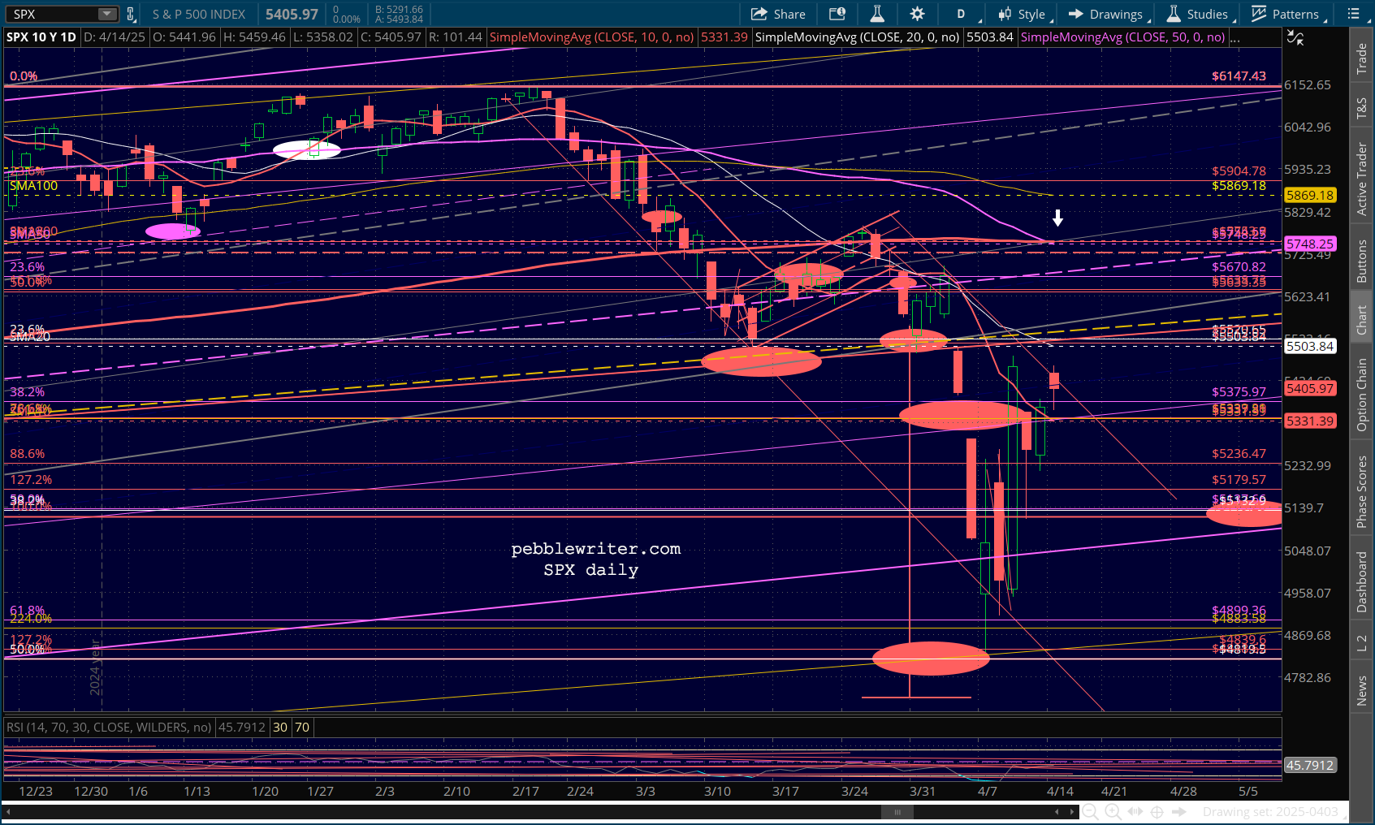Zoom out the chart with magnifier
Screen dimensions: 1375x825
coord(1091,812)
